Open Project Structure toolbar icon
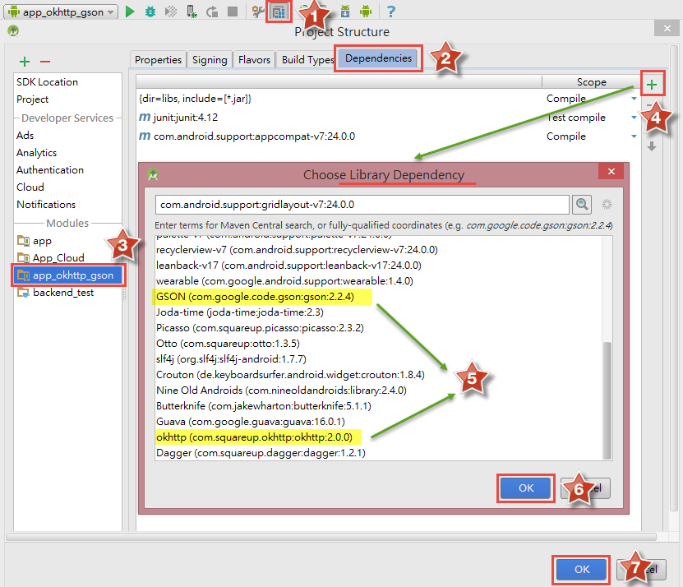Screen dimensions: 683x587 point(279,12)
